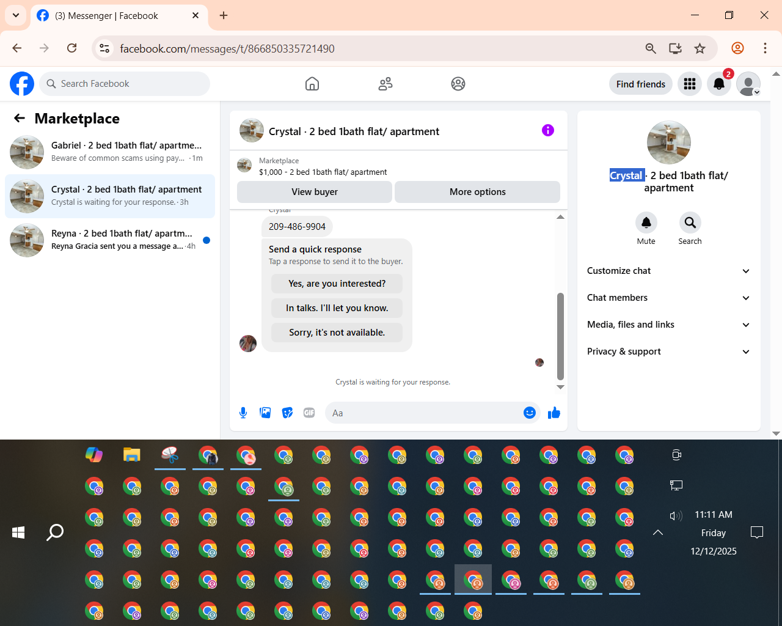Click chat scroll down arrow
This screenshot has height=626, width=782.
click(560, 387)
